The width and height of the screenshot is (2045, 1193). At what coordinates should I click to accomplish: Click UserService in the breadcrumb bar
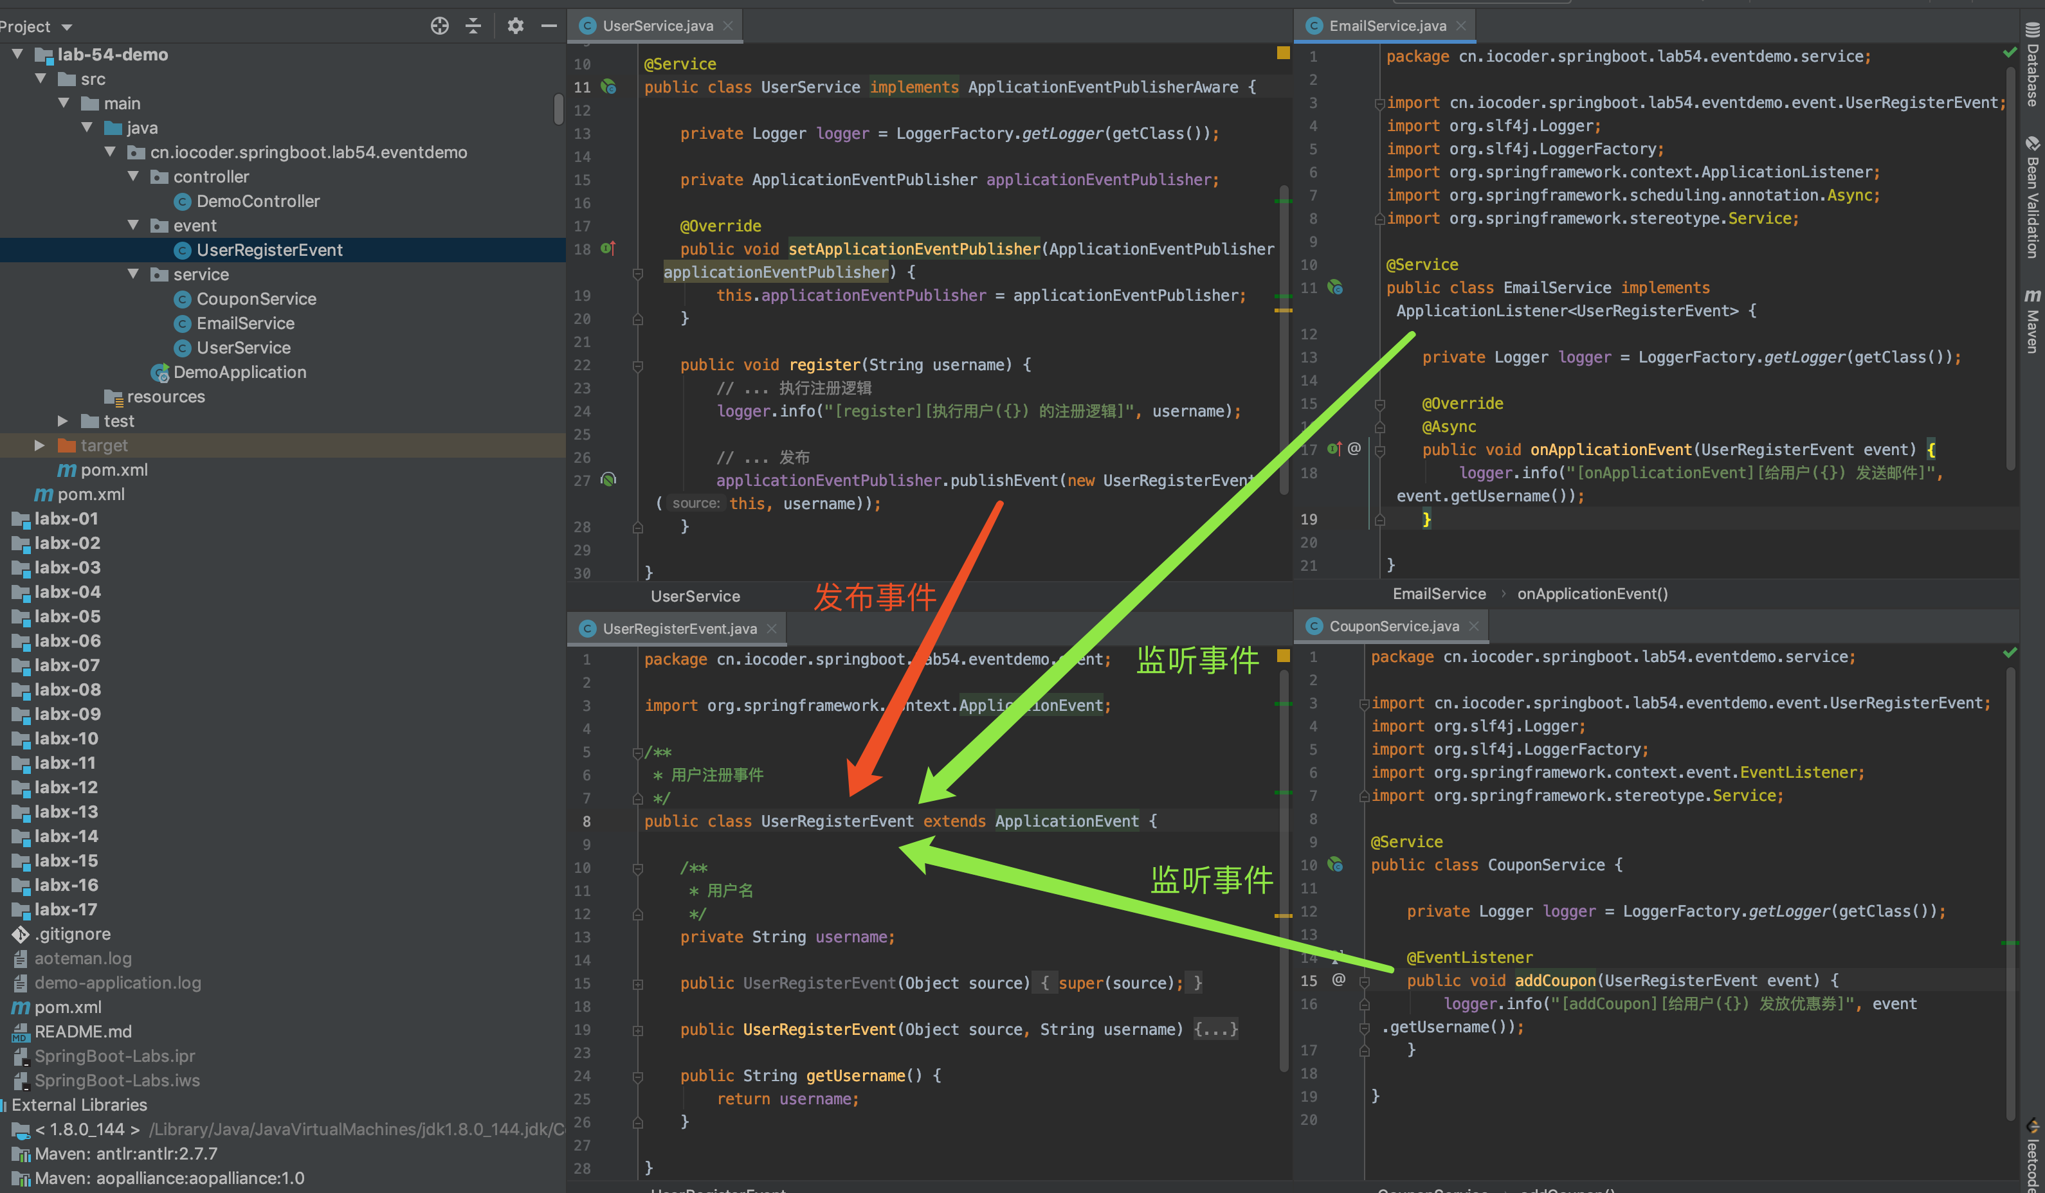tap(695, 595)
